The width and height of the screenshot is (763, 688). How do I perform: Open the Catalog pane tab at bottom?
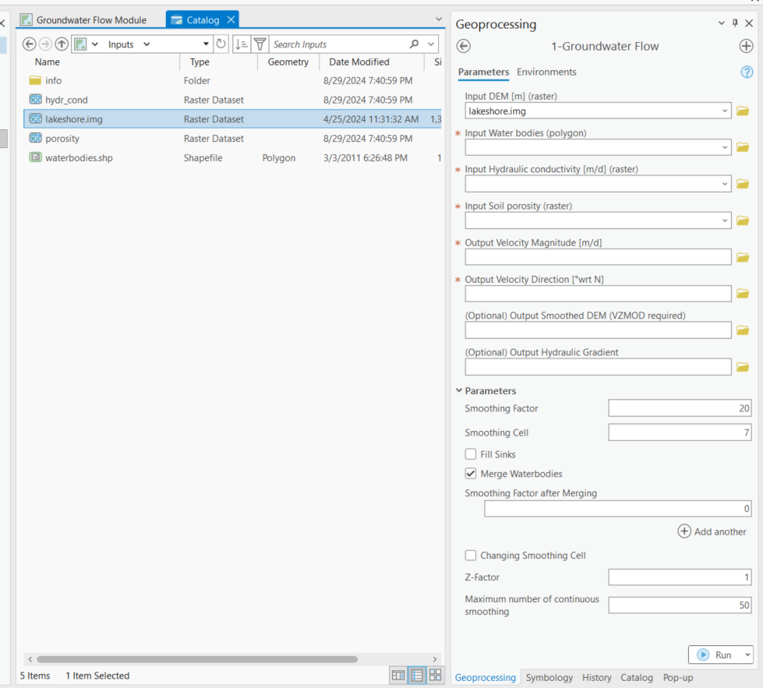tap(637, 677)
